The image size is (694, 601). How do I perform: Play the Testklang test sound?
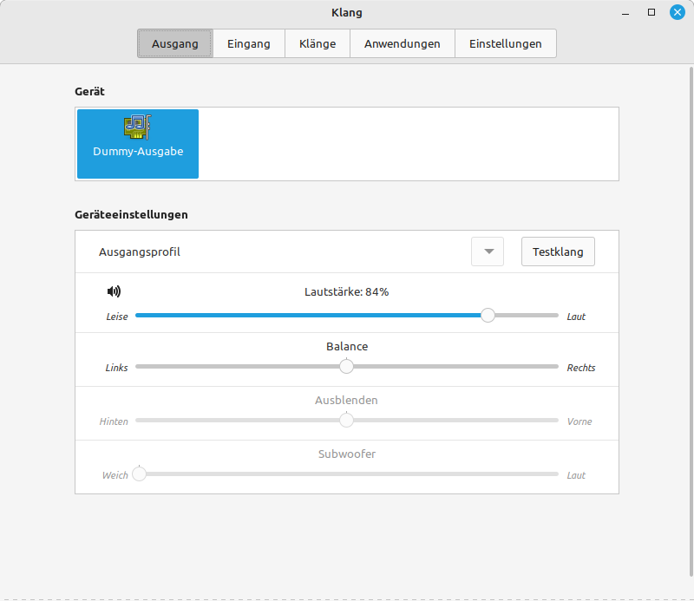pos(558,252)
